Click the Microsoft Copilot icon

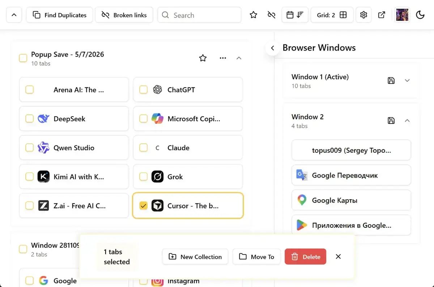pyautogui.click(x=157, y=118)
